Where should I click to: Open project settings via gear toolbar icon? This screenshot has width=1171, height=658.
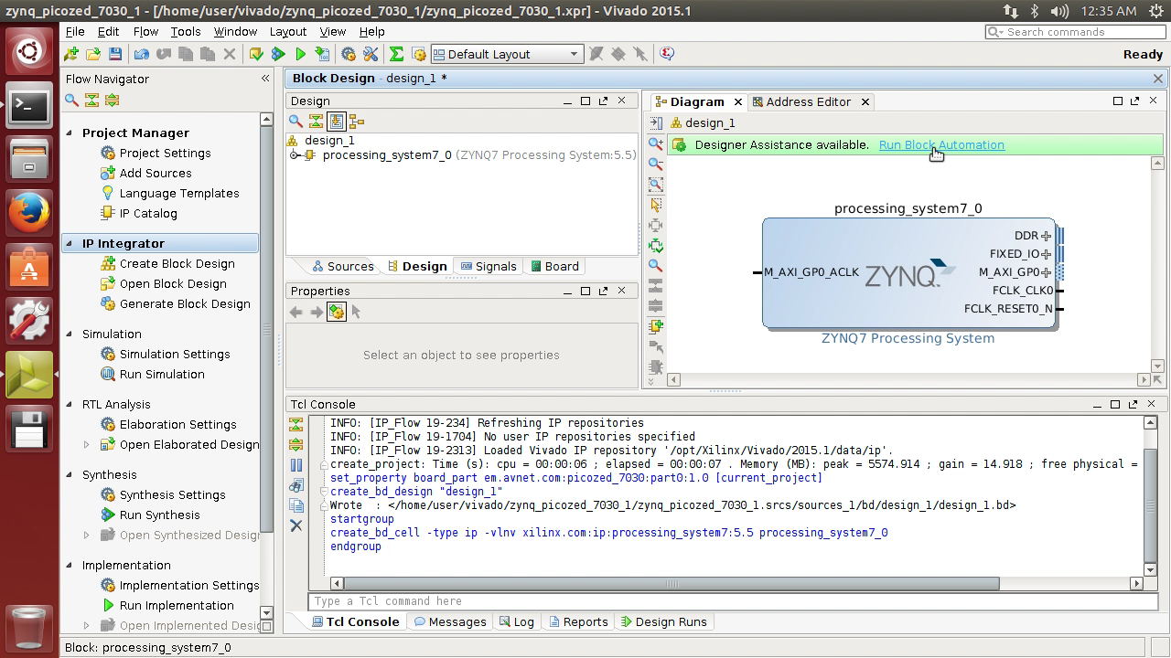[349, 54]
